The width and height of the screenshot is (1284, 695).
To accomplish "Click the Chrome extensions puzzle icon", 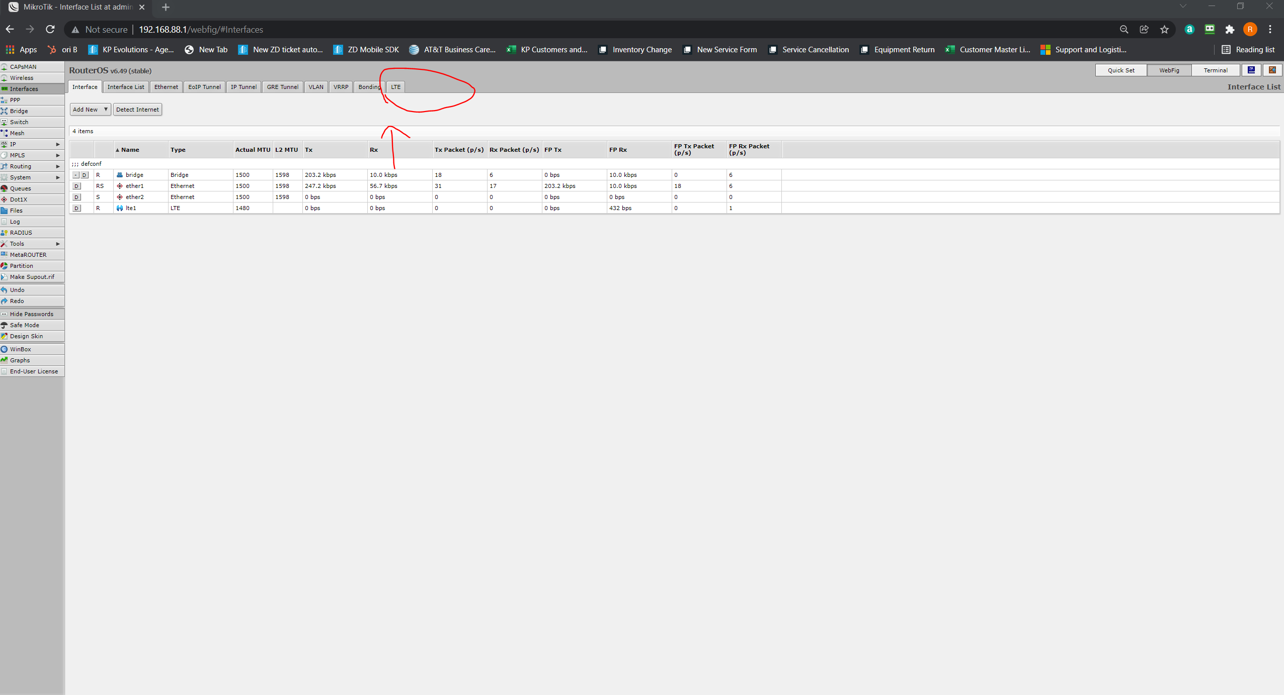I will click(x=1230, y=30).
